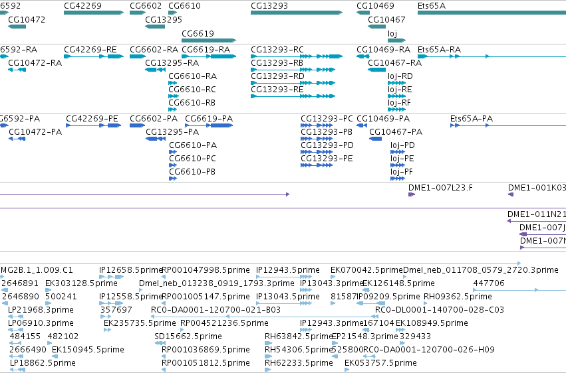Screen dimensions: 566x373
Task: Click protein CG42269-PE feature
Action: pos(94,125)
